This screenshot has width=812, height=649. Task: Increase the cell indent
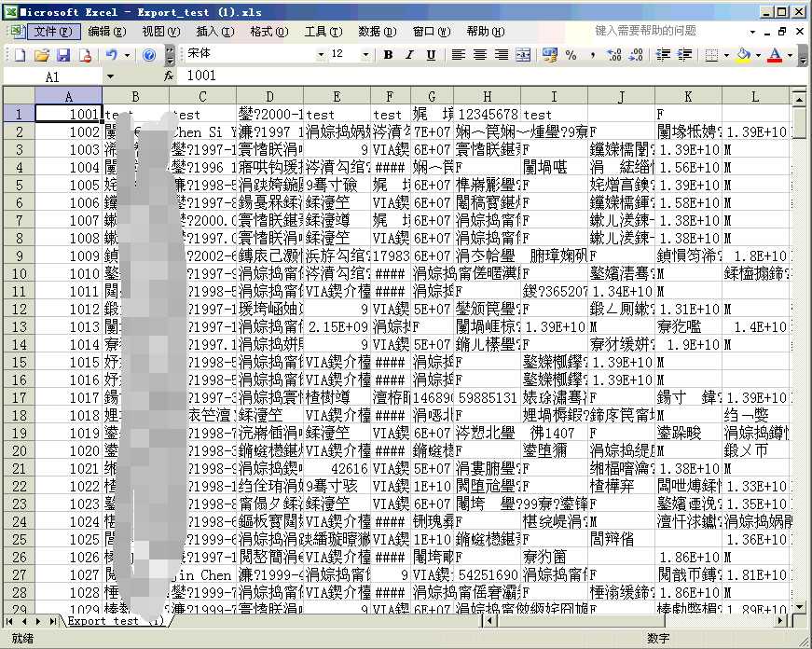click(684, 54)
